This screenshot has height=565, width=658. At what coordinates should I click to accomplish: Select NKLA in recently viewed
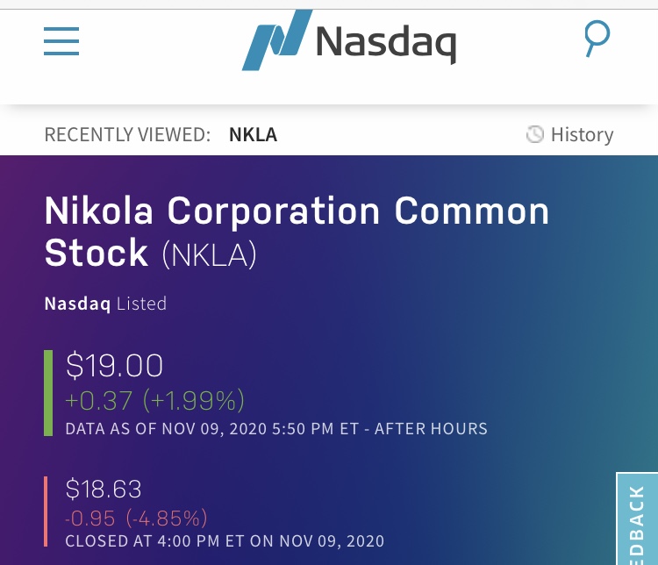tap(253, 134)
